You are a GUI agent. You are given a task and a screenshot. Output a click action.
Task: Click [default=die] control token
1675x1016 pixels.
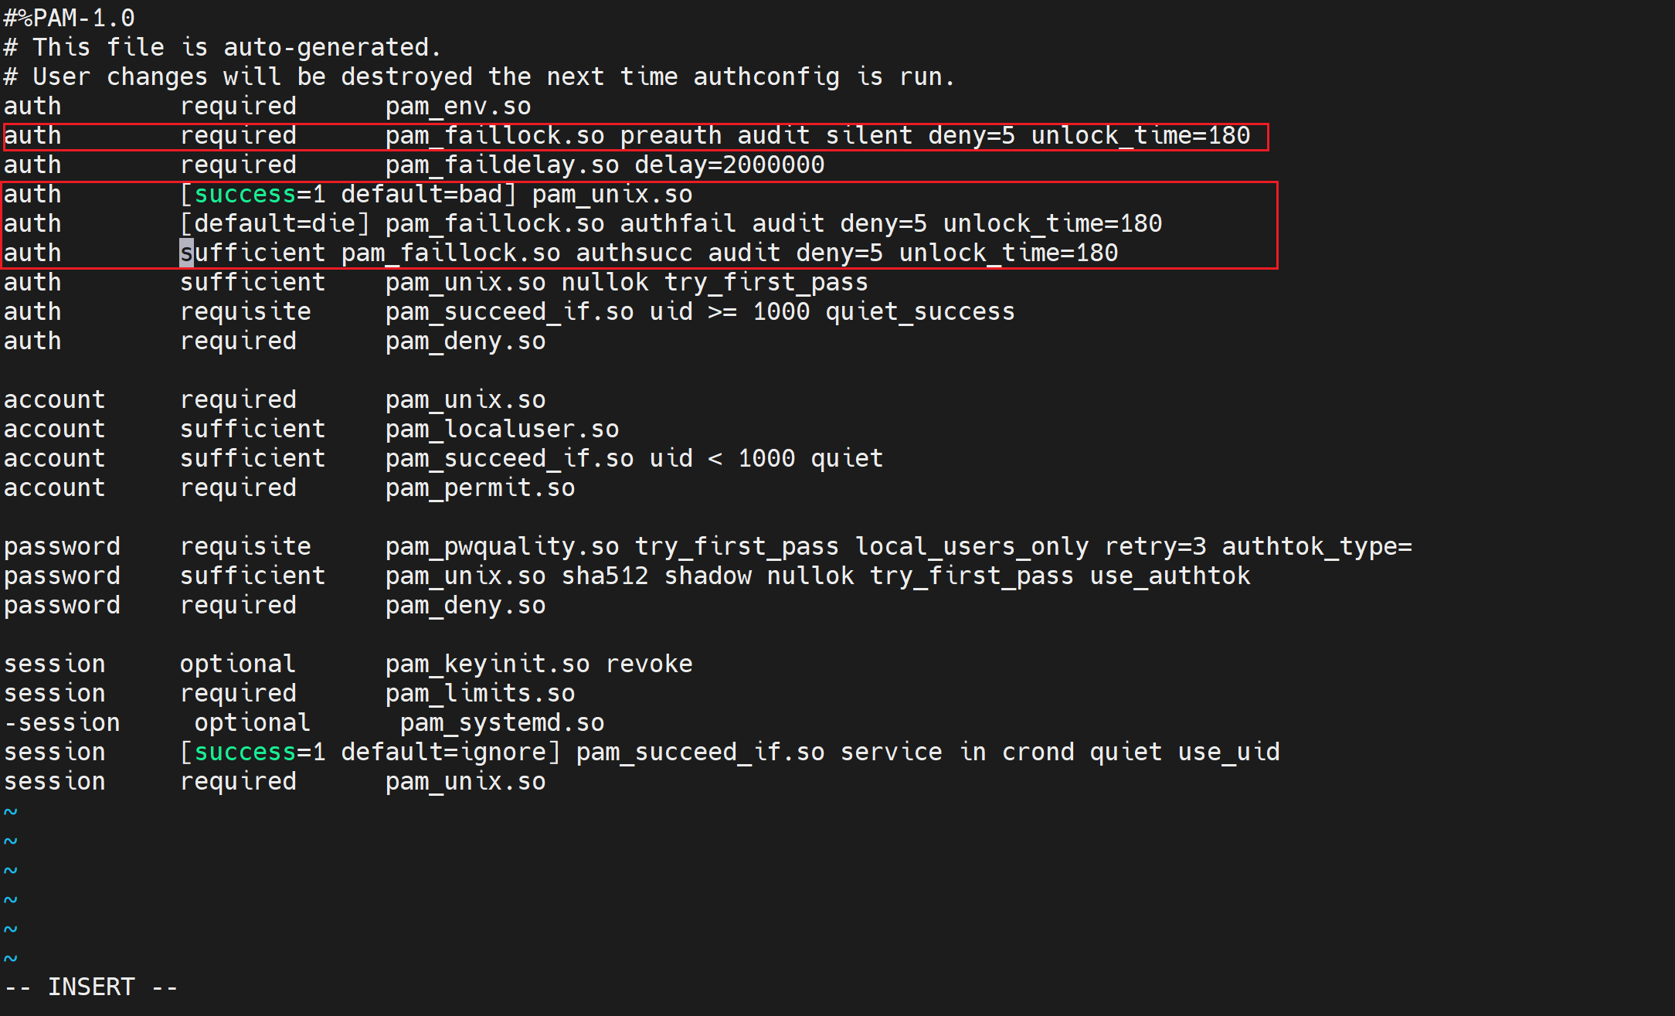[275, 224]
